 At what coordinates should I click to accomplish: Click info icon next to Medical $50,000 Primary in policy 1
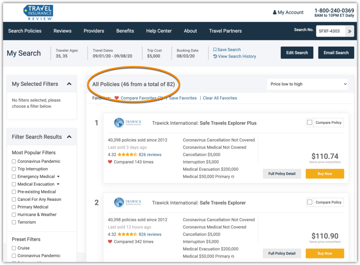click(233, 177)
